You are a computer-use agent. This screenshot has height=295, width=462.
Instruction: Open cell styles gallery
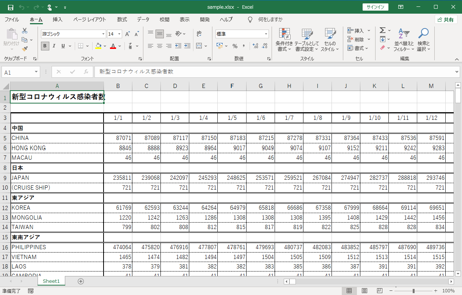coord(330,39)
